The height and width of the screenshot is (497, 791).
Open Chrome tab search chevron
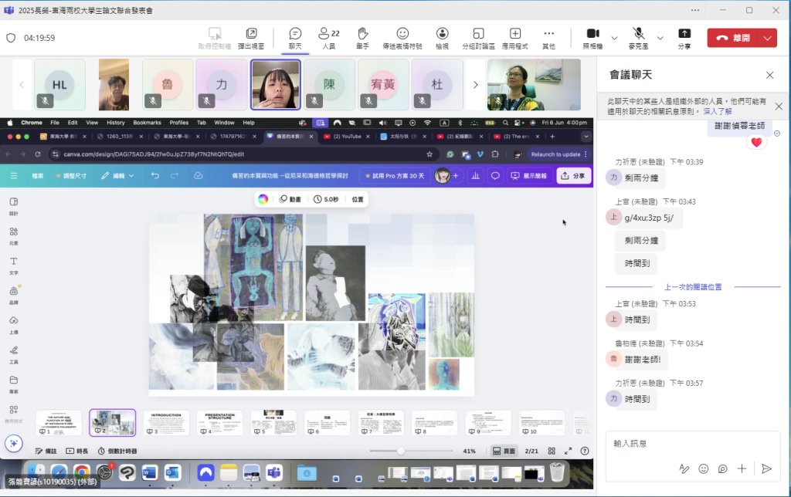(x=586, y=137)
